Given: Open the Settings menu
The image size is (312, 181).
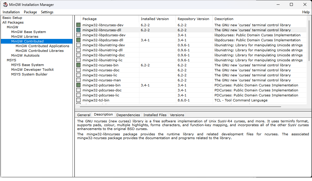Looking at the screenshot, I should tap(47, 12).
